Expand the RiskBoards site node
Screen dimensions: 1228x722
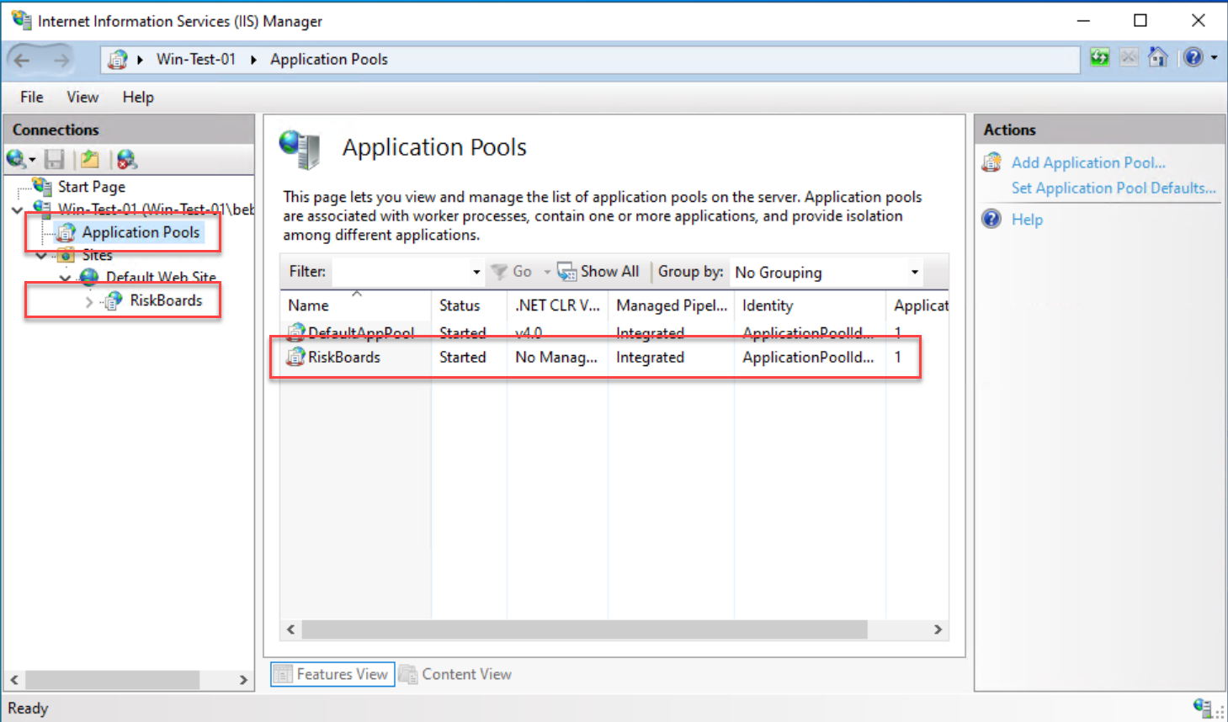pyautogui.click(x=89, y=301)
